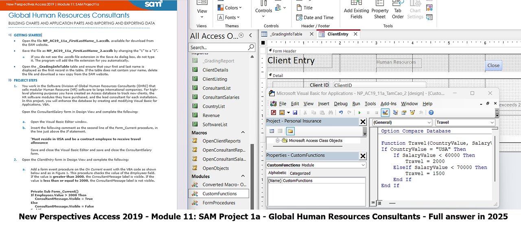Save the project with VBA toolbar disk icon
This screenshot has height=225, width=521.
295,112
